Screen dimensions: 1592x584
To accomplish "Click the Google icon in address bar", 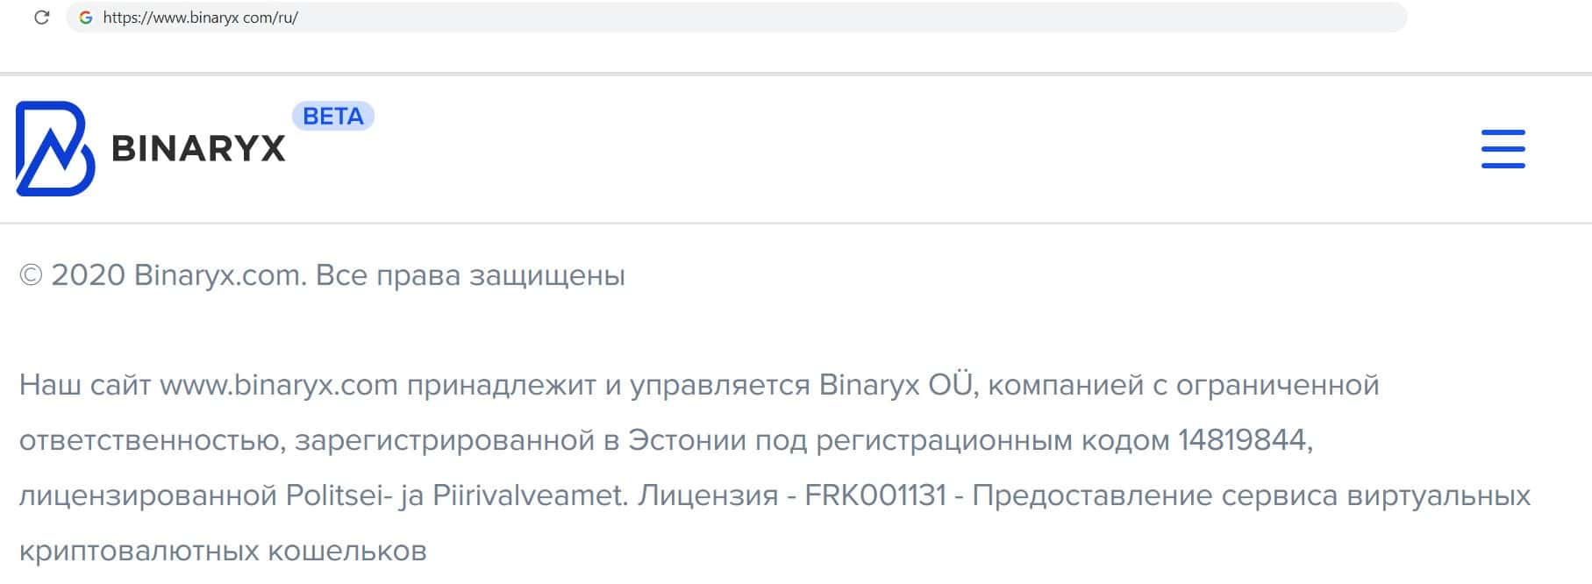I will point(85,18).
